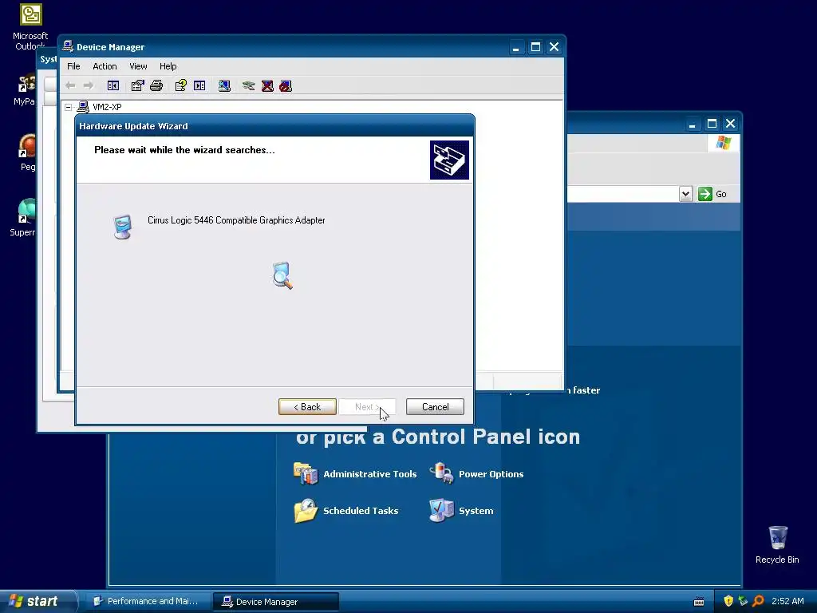Click the Help toolbar icon with question mark
817x613 pixels.
click(x=181, y=85)
